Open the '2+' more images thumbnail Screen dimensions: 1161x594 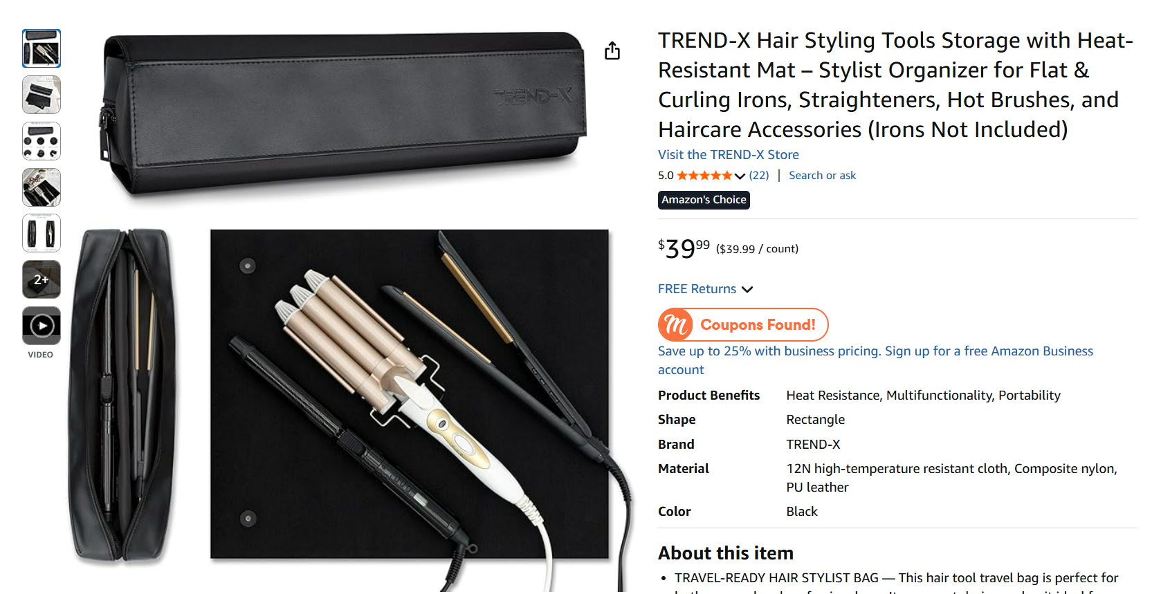tap(42, 279)
